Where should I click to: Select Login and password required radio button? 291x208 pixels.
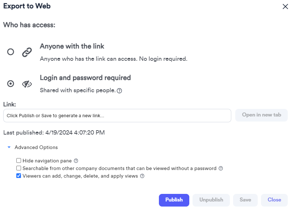pos(11,84)
